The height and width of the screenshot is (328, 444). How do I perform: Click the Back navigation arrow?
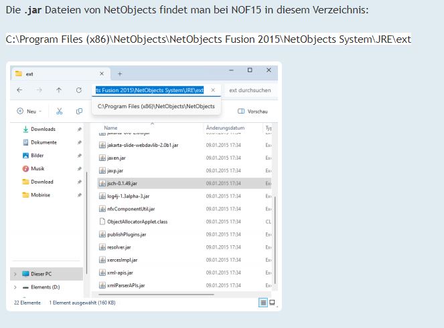(19, 90)
